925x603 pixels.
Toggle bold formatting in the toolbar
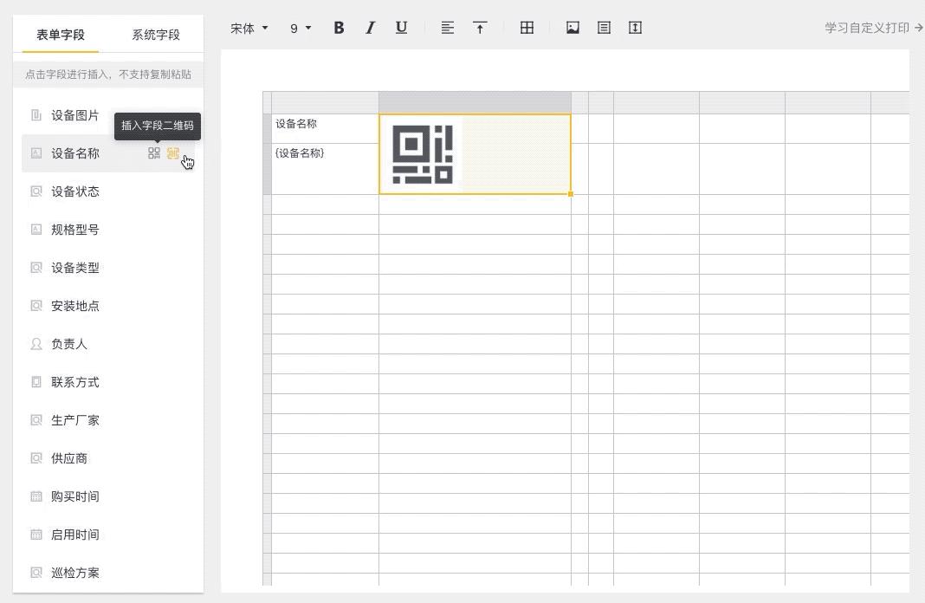click(x=339, y=28)
